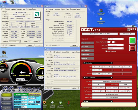The image size is (138, 110).
Task: Click the CPU-Z title icon in the Caches window
Action: pos(45,49)
